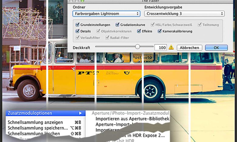Toggle the Verlaufsfilter checkbox
The image size is (237, 142).
click(77, 37)
